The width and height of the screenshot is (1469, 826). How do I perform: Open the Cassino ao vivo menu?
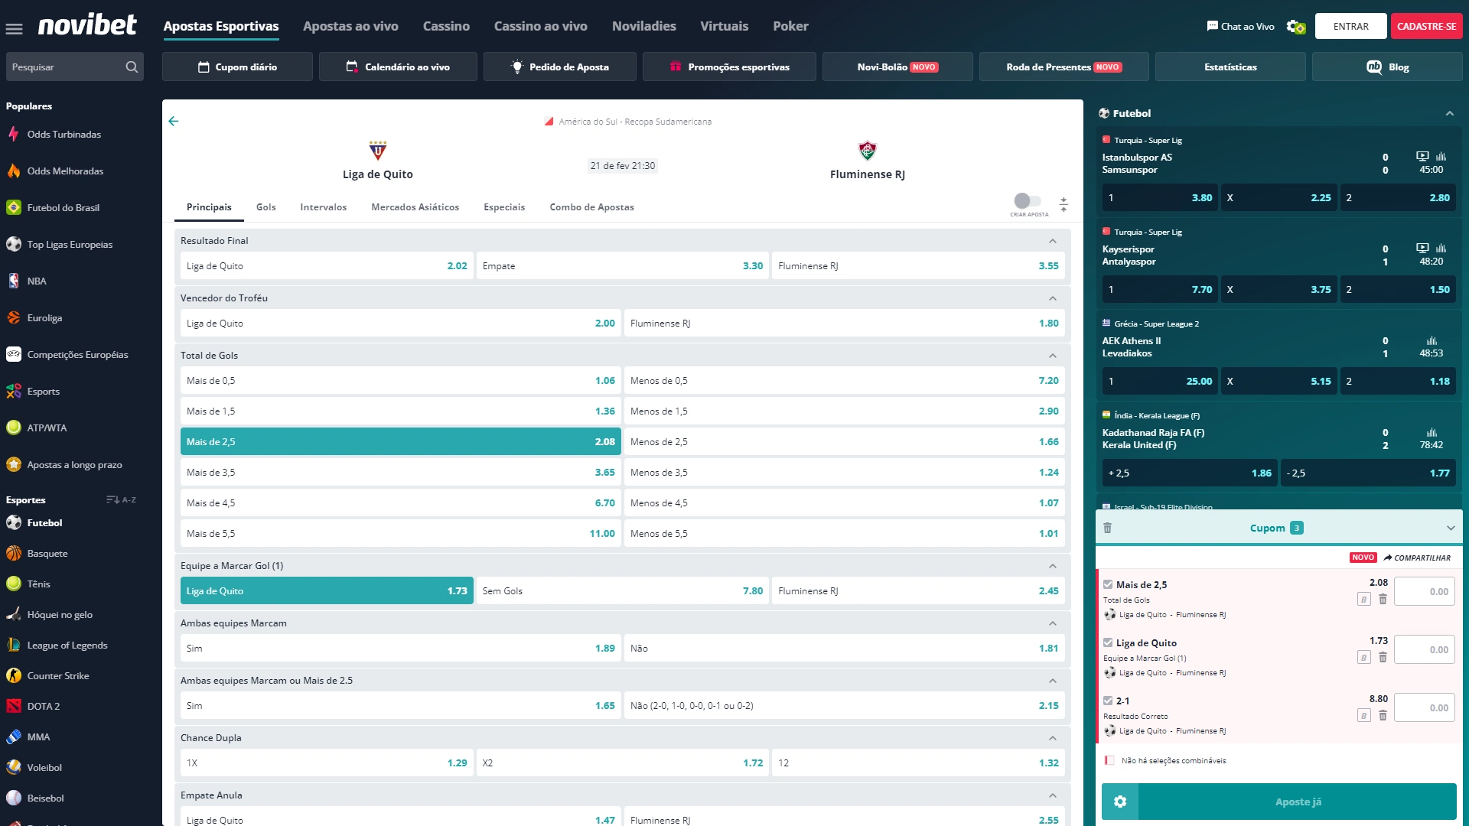(x=540, y=26)
